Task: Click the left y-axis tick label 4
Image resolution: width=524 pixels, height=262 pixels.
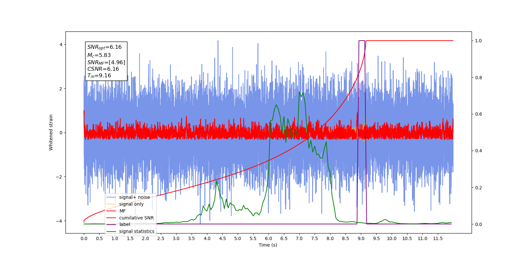Action: (61, 45)
